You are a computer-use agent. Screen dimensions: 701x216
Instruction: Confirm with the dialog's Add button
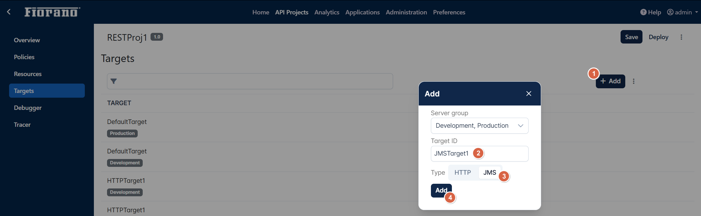441,190
